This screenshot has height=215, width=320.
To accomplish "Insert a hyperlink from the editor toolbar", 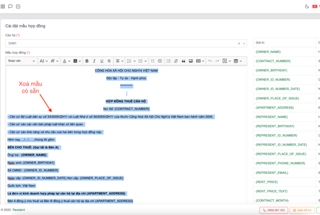I will click(x=176, y=61).
